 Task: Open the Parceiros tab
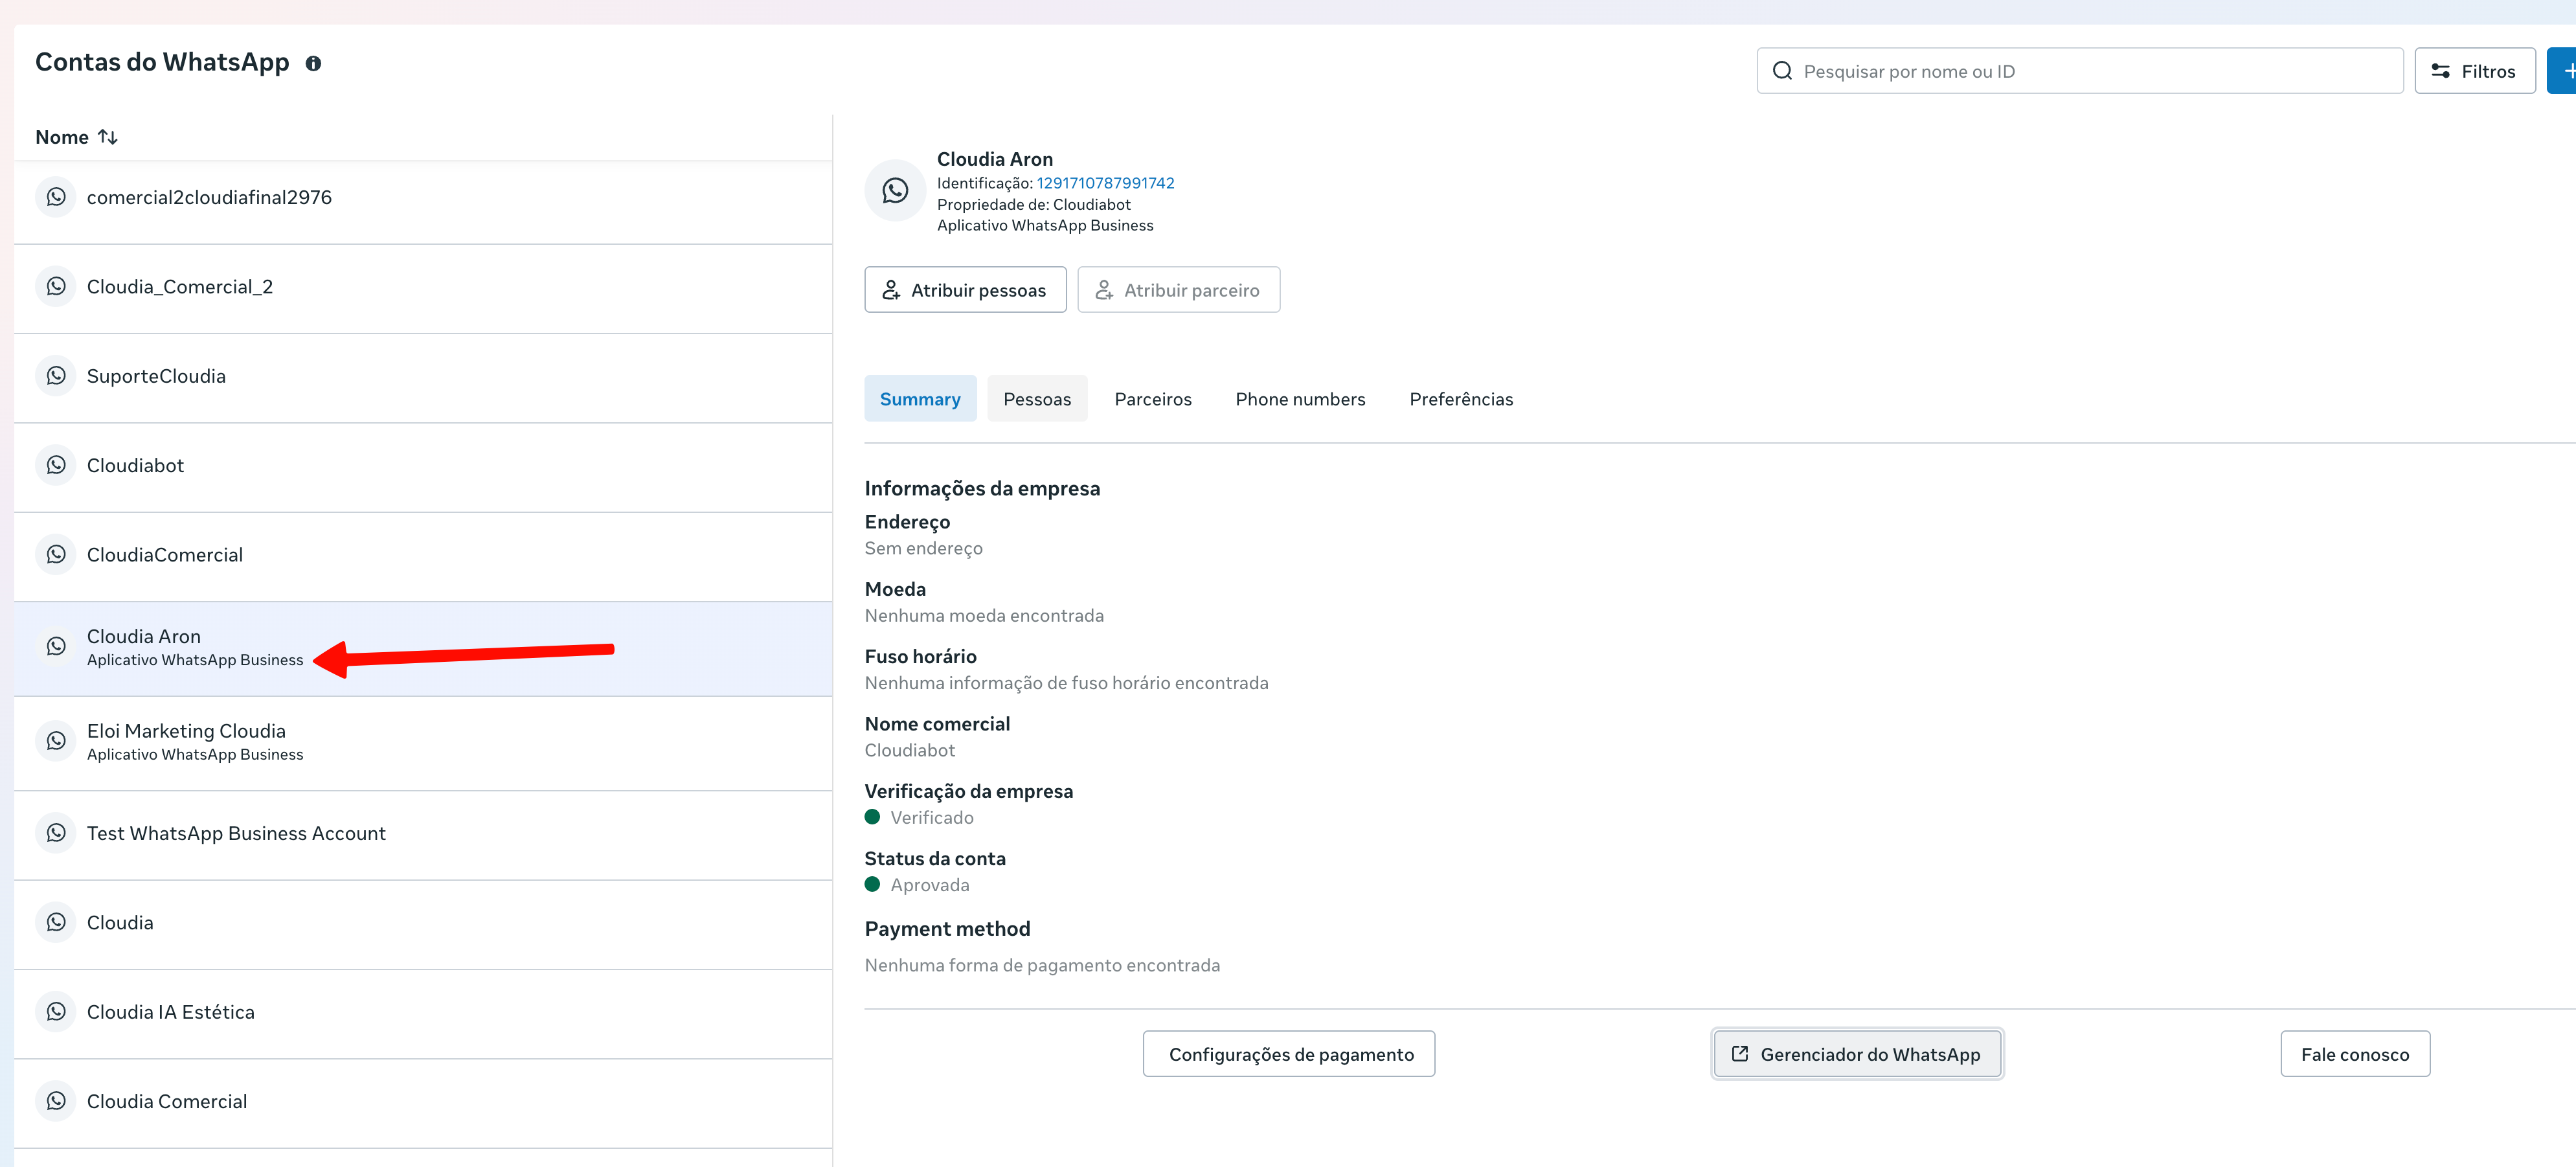[1153, 399]
